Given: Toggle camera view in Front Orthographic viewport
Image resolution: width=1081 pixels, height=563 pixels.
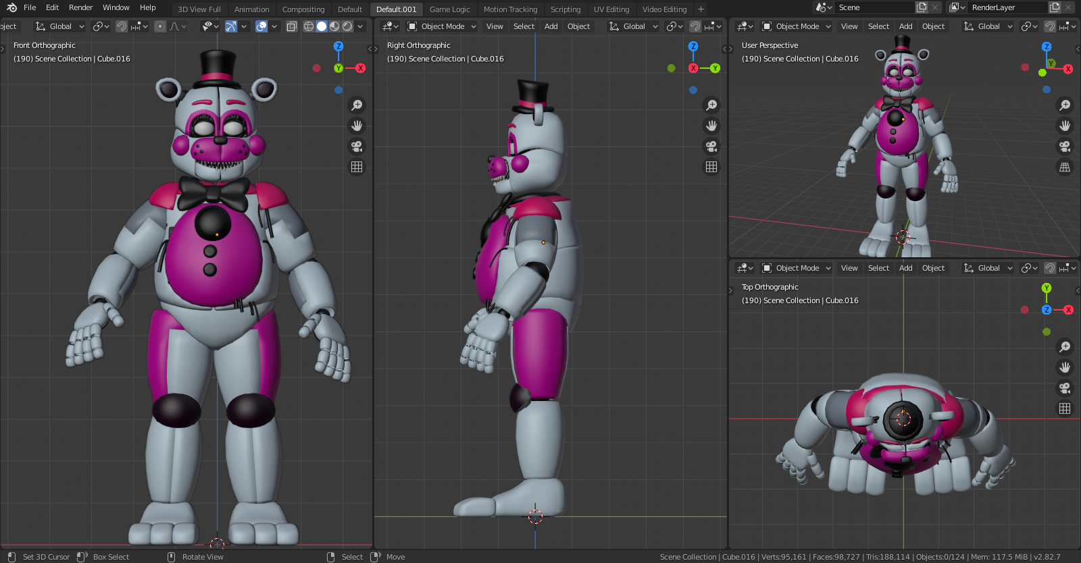Looking at the screenshot, I should point(357,146).
